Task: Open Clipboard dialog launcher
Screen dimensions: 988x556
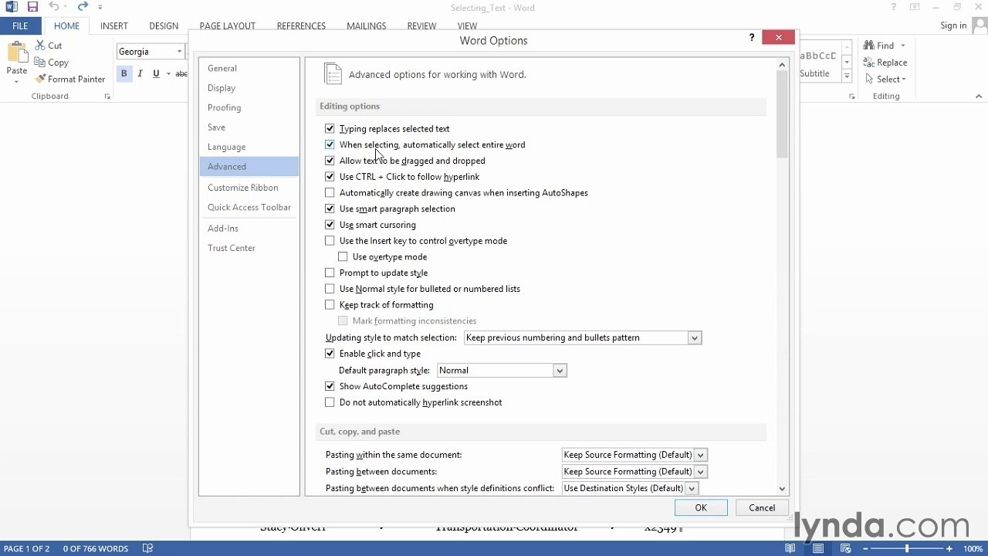Action: click(107, 97)
